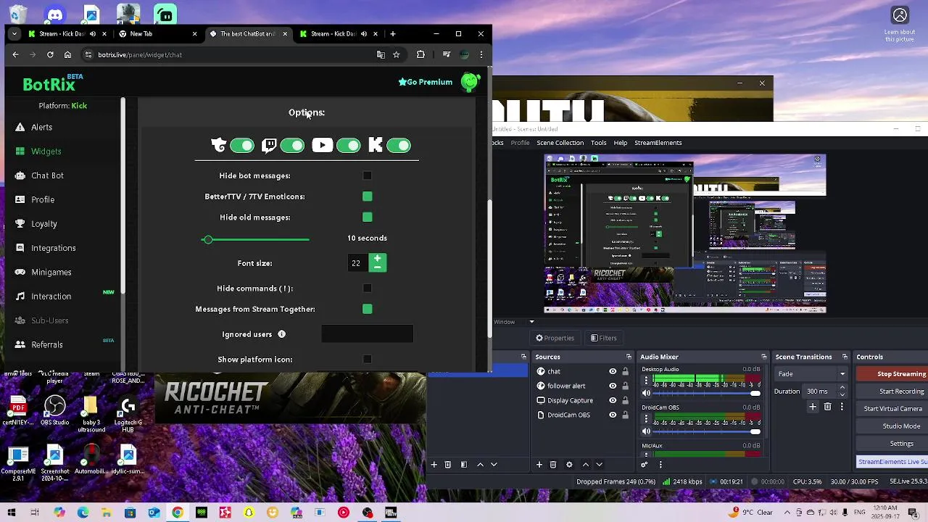Open source properties gear icon

(x=569, y=465)
